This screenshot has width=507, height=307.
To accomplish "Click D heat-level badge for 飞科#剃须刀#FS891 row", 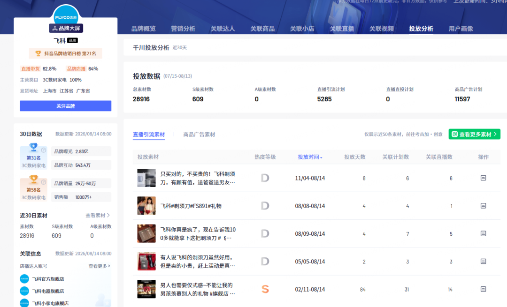I will coord(265,206).
